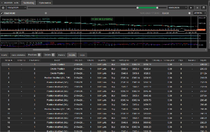Select Create Position event in serial 2 row

tap(57, 73)
